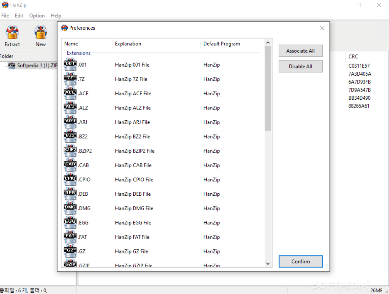The height and width of the screenshot is (294, 389).
Task: Click the ZIP archive icon in folder tree
Action: 12,66
